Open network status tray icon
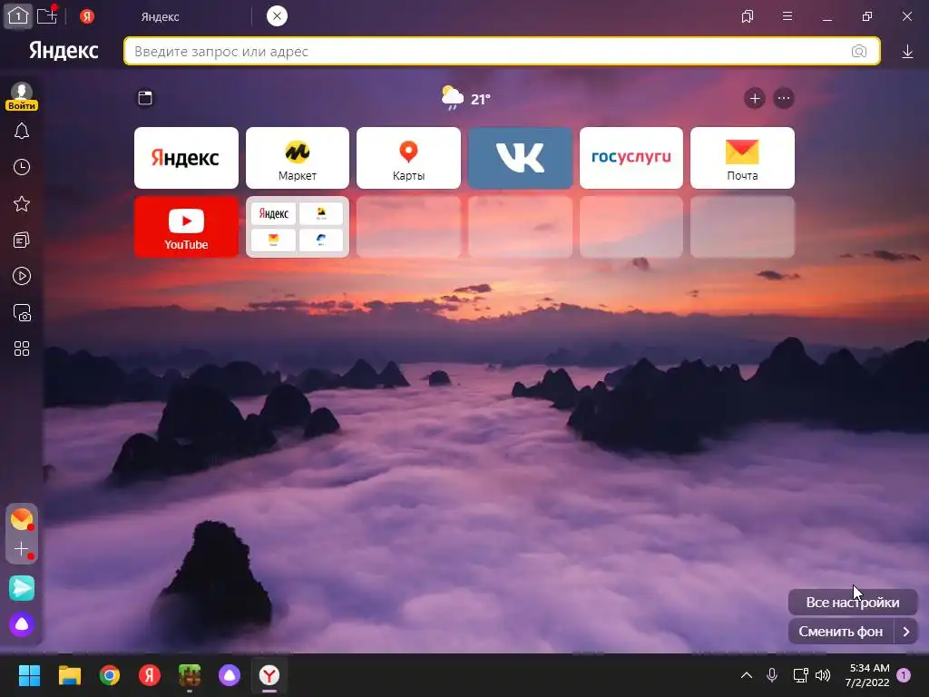Image resolution: width=929 pixels, height=697 pixels. [800, 675]
